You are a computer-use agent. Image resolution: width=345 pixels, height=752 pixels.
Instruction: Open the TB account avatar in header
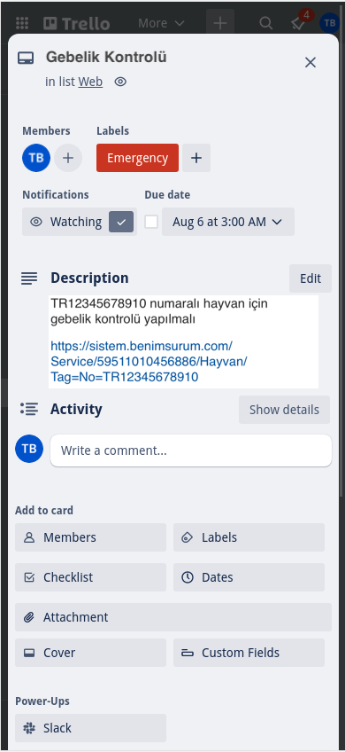(x=330, y=23)
